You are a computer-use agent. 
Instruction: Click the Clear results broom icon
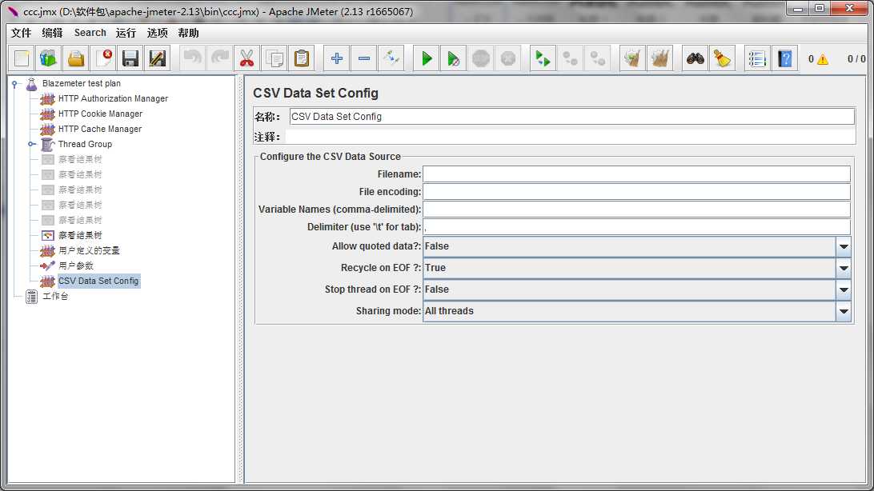632,58
